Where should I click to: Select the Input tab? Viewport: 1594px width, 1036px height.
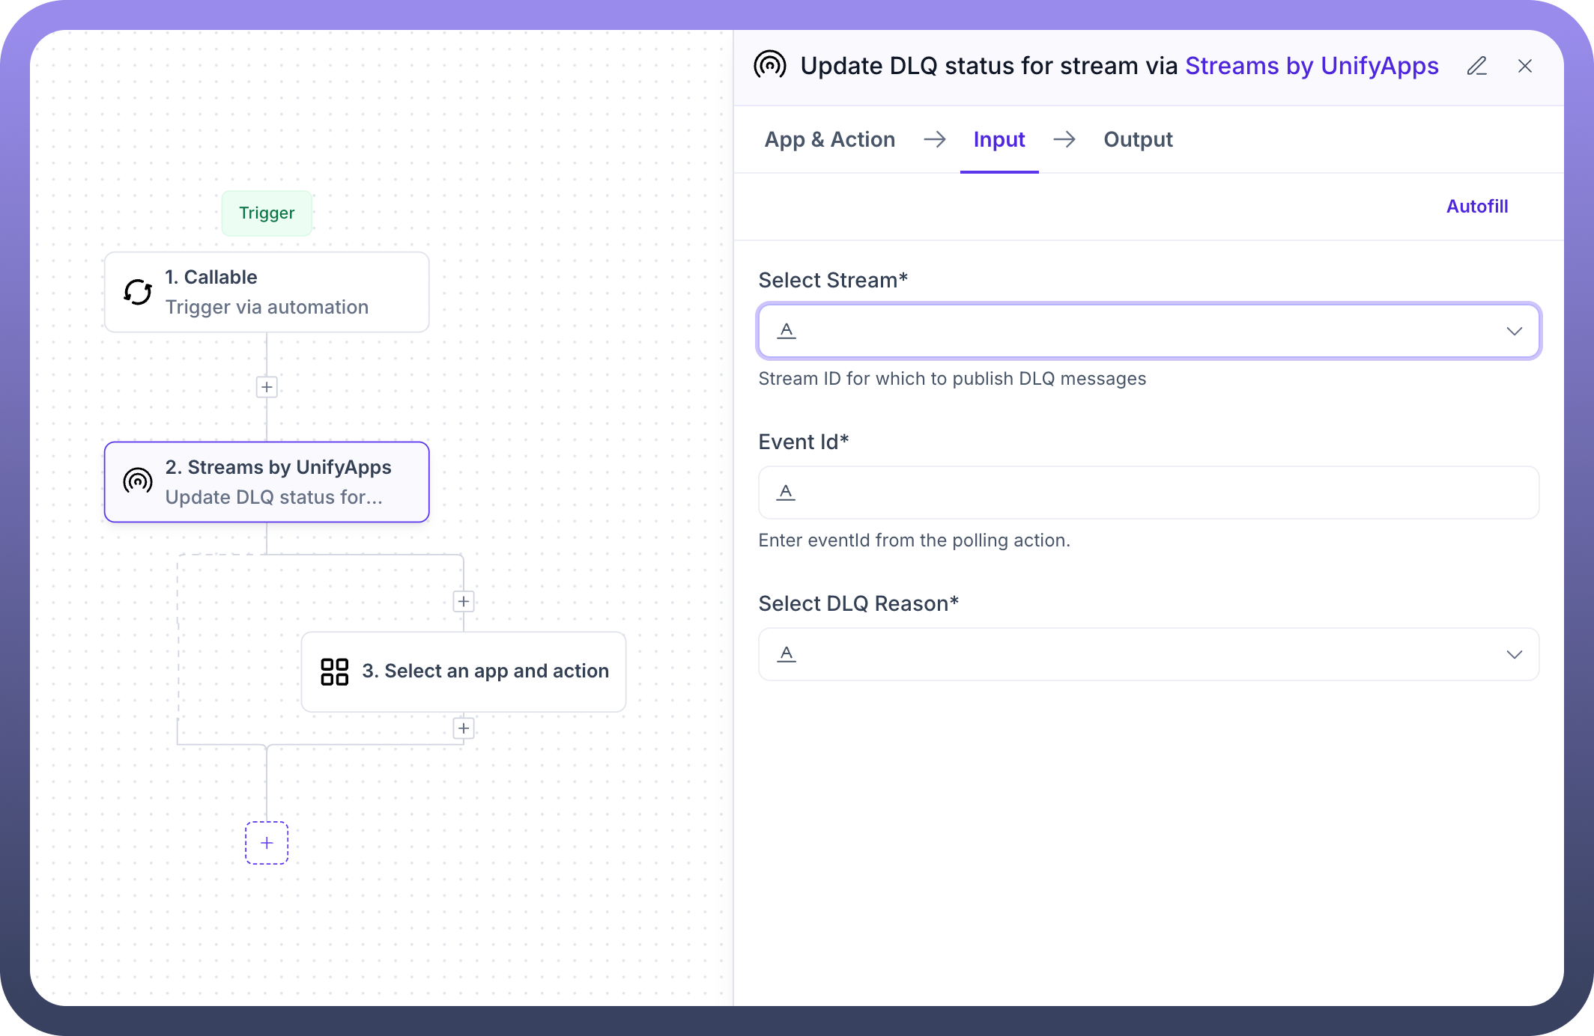click(x=998, y=140)
